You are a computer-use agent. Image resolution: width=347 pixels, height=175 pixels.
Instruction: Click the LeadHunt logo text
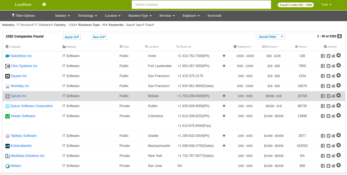(x=23, y=4)
